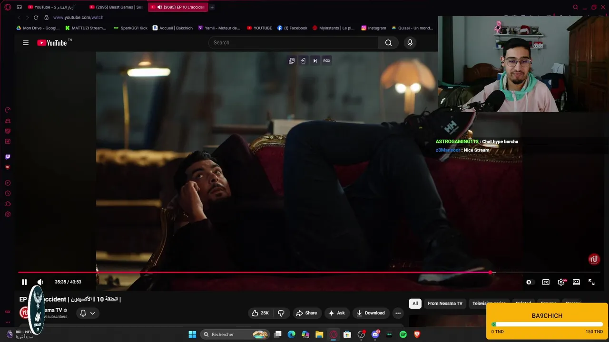Image resolution: width=609 pixels, height=342 pixels.
Task: Open the YouTube guide hamburger menu
Action: click(26, 43)
